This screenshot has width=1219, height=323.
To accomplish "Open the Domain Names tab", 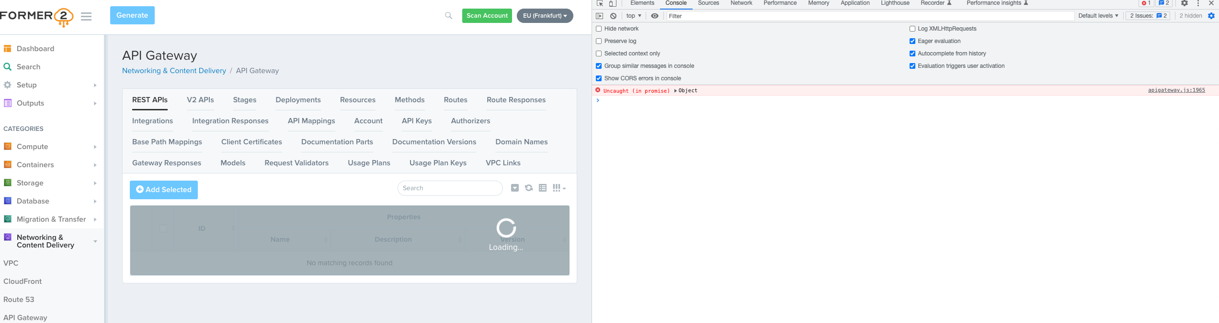I will (x=521, y=142).
